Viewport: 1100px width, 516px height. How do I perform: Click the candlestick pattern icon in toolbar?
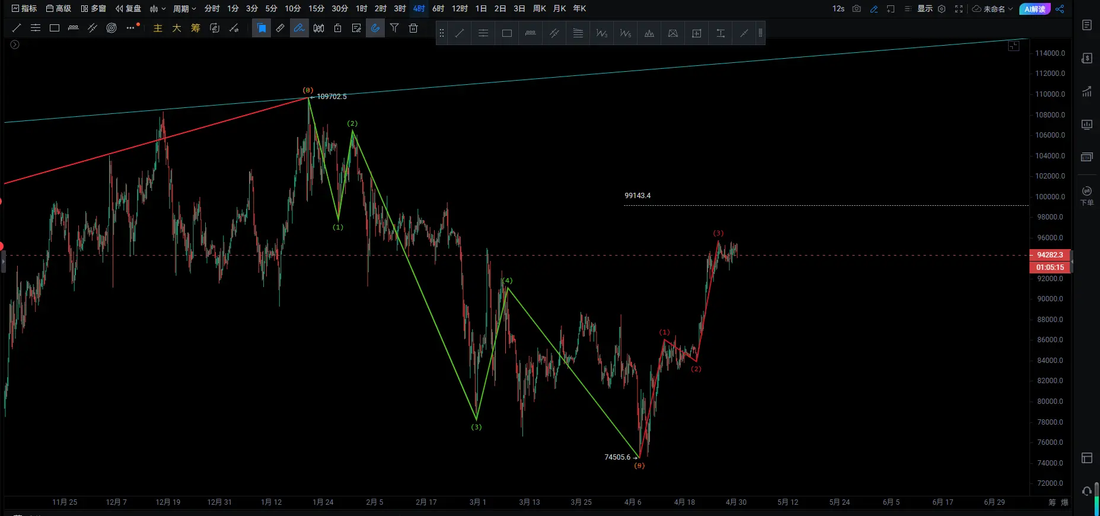pos(318,28)
